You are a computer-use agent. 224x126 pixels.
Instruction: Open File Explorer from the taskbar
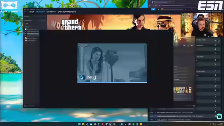(x=83, y=124)
